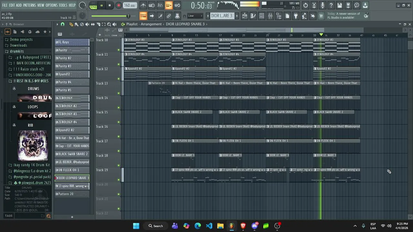The height and width of the screenshot is (232, 413).
Task: Open the browser starred favorites icon
Action: point(45,32)
